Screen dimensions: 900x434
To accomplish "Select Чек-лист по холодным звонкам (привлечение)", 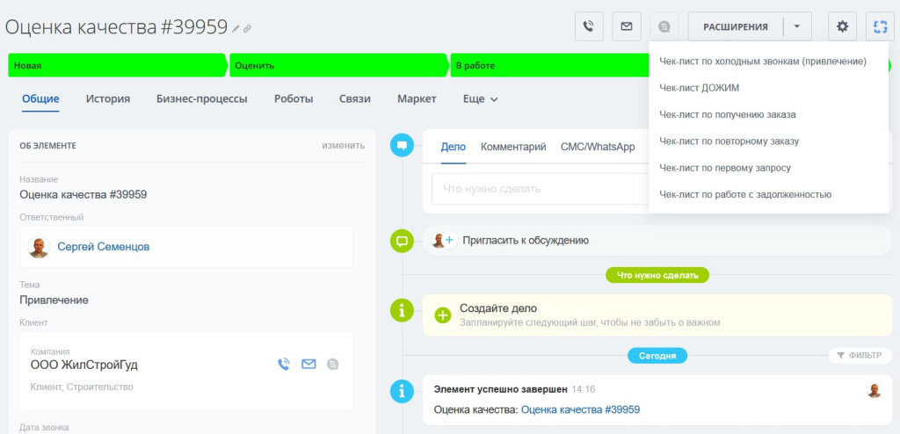I will [763, 61].
